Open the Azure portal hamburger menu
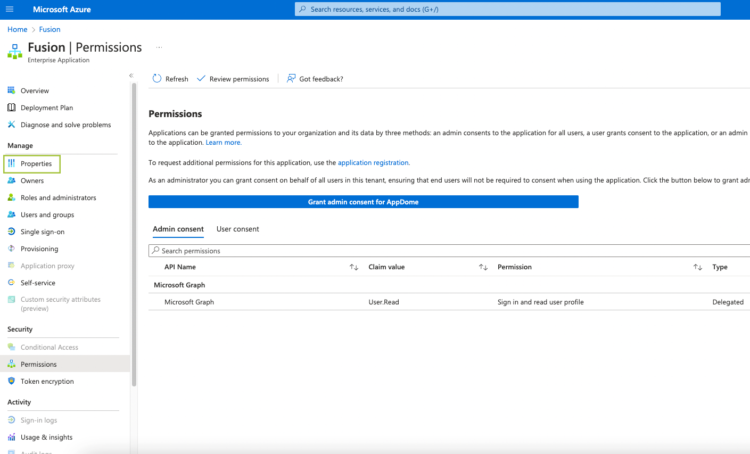This screenshot has width=750, height=454. coord(10,10)
